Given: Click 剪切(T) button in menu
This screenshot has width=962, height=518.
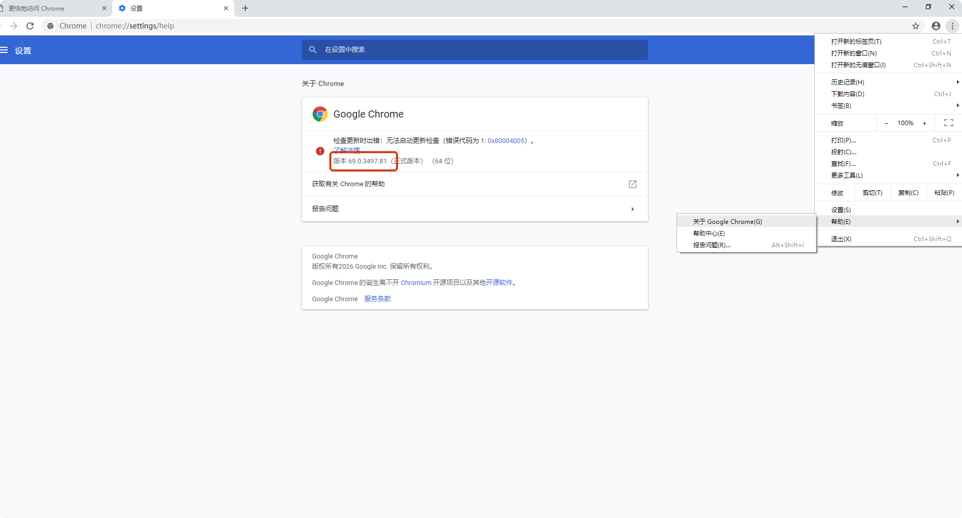Looking at the screenshot, I should [872, 193].
